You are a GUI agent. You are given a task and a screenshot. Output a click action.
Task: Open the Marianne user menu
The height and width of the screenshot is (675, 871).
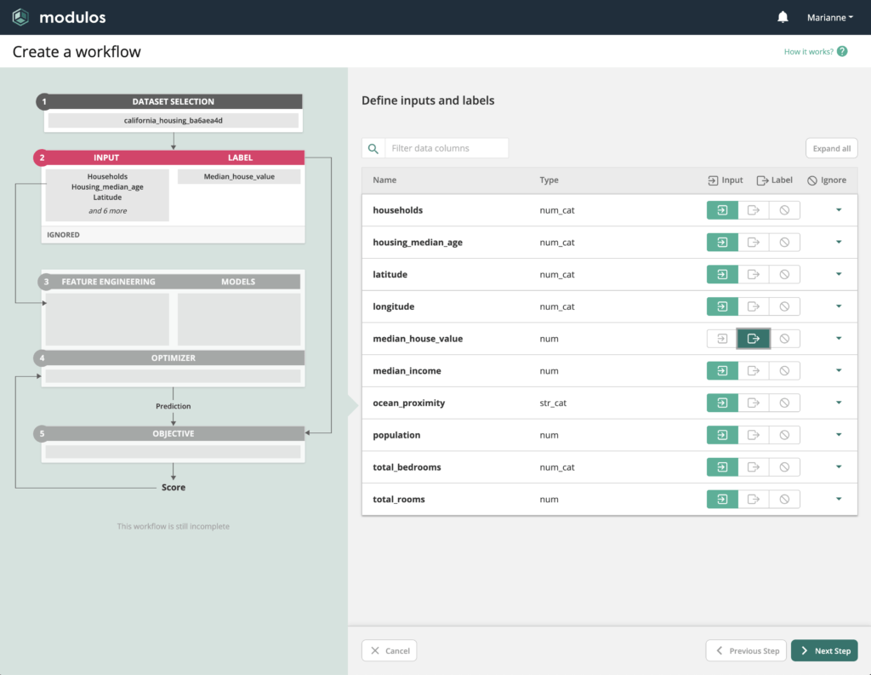click(x=830, y=17)
